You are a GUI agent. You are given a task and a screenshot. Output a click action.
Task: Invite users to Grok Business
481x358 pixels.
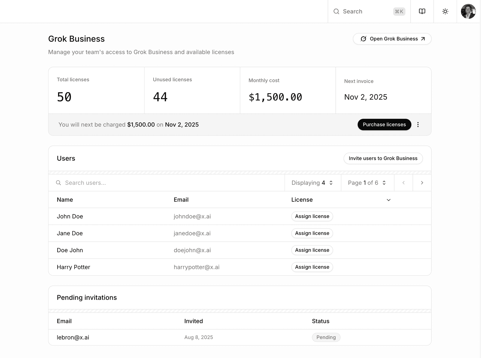click(383, 158)
